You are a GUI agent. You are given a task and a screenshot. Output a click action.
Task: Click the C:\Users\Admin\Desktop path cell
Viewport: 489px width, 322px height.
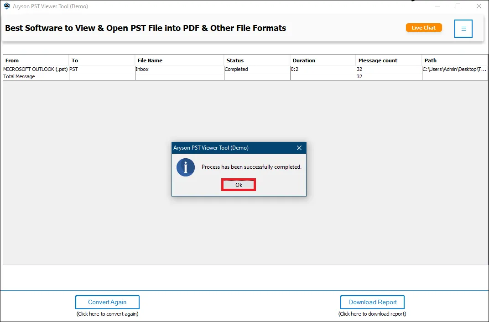pos(455,69)
